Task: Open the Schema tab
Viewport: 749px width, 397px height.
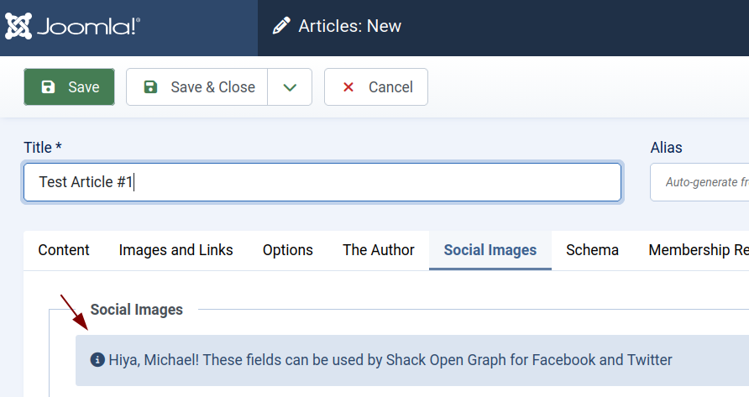Action: click(592, 250)
